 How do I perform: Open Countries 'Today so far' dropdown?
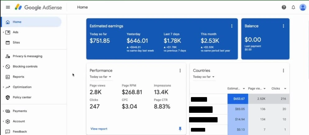[x=204, y=77]
